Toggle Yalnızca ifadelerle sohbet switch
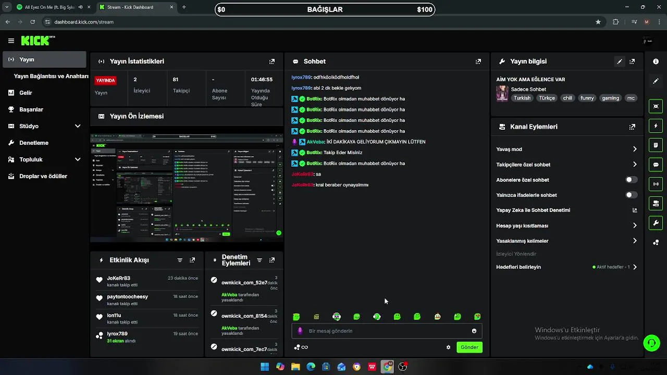 click(x=631, y=195)
